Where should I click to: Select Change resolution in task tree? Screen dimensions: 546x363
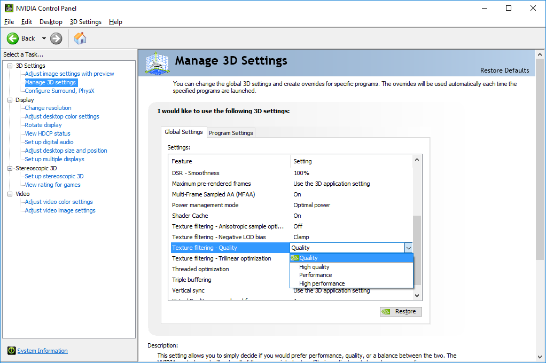48,108
